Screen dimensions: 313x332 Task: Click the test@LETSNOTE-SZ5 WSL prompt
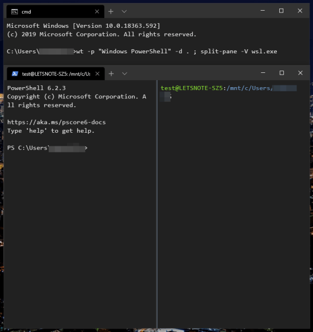coord(229,88)
